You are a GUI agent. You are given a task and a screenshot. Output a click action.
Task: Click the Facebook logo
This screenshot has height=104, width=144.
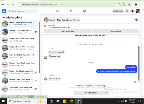pyautogui.click(x=4, y=11)
